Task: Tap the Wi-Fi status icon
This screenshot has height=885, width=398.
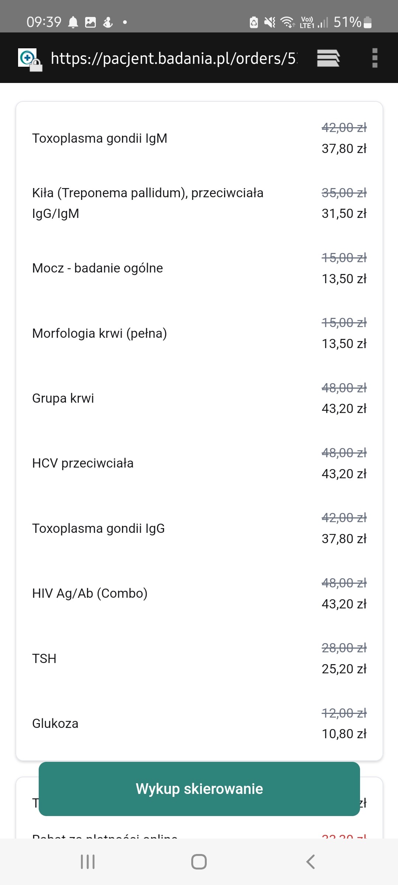Action: [x=287, y=22]
